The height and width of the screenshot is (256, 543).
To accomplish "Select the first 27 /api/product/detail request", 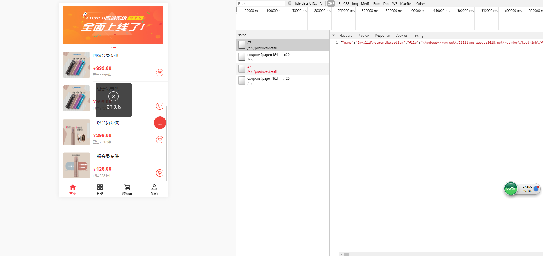I will click(x=283, y=45).
